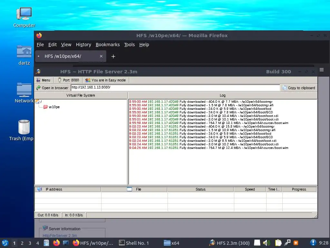Open the clipboard manager tray icon
Viewport: 330px width, 248px height.
278,243
